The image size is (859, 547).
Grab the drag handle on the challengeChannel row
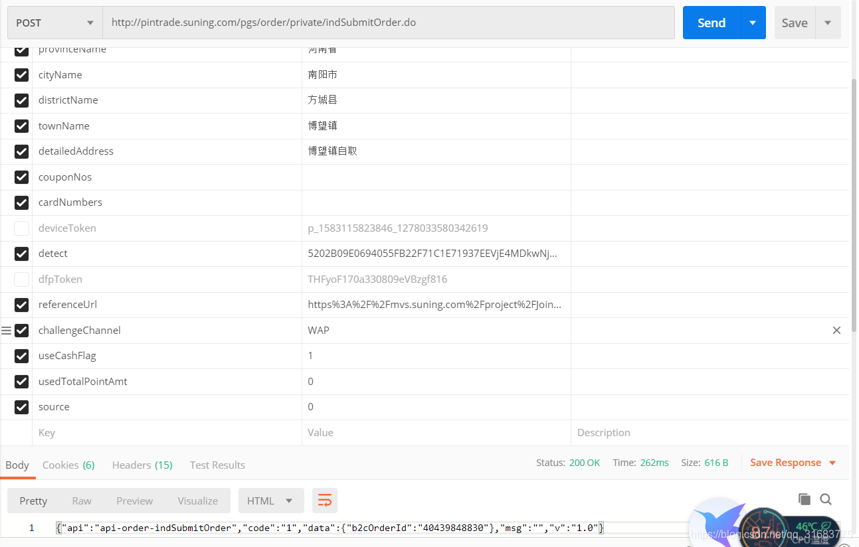tap(7, 330)
